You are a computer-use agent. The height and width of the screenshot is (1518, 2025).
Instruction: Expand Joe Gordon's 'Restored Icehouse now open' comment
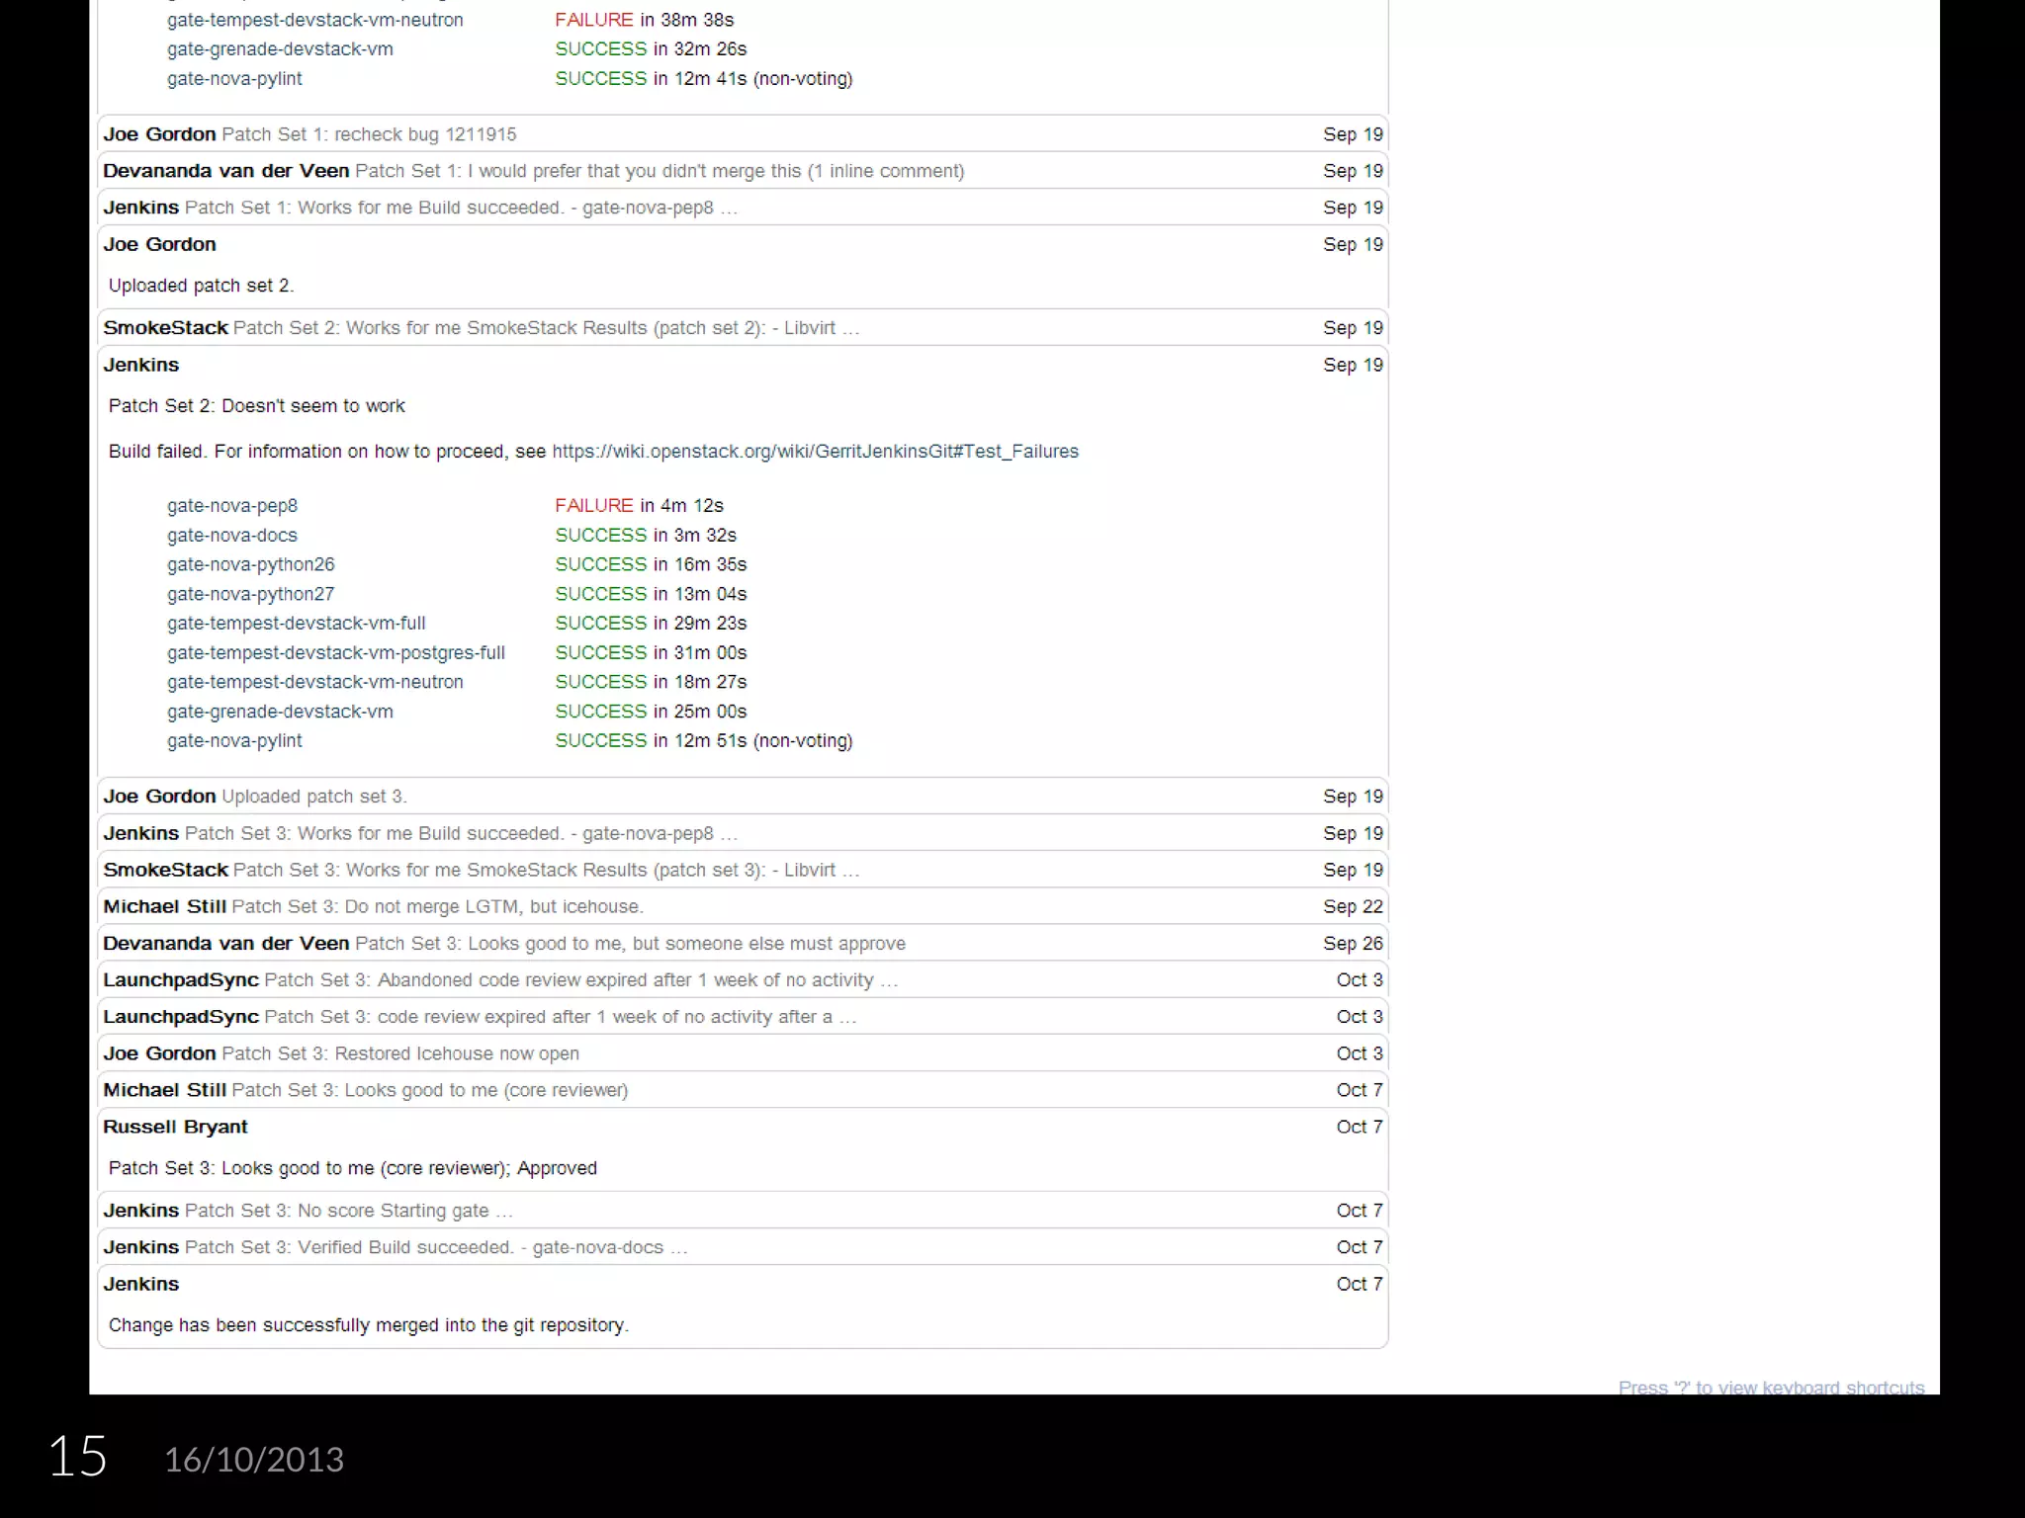pyautogui.click(x=743, y=1054)
